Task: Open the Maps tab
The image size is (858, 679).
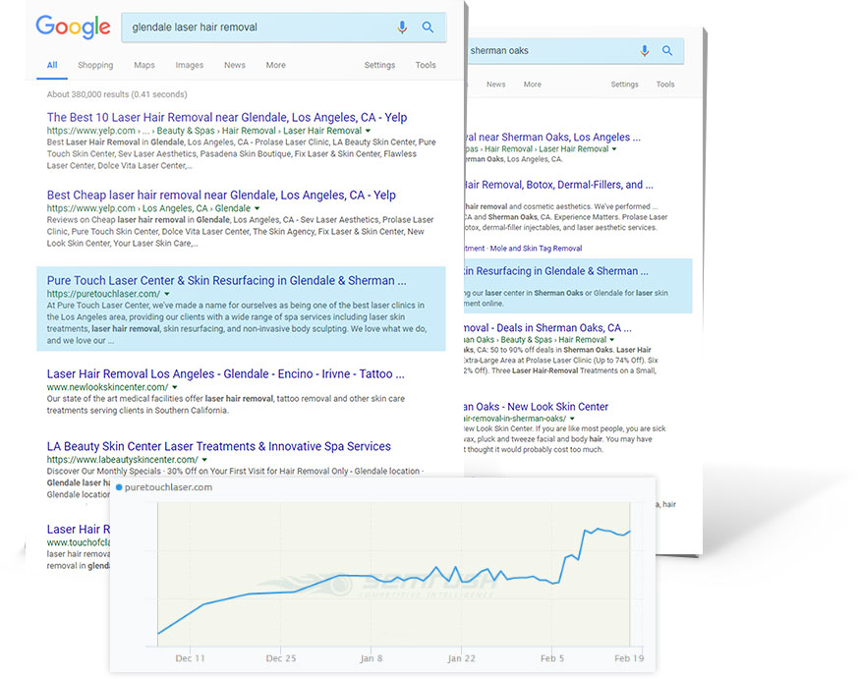Action: click(x=144, y=65)
